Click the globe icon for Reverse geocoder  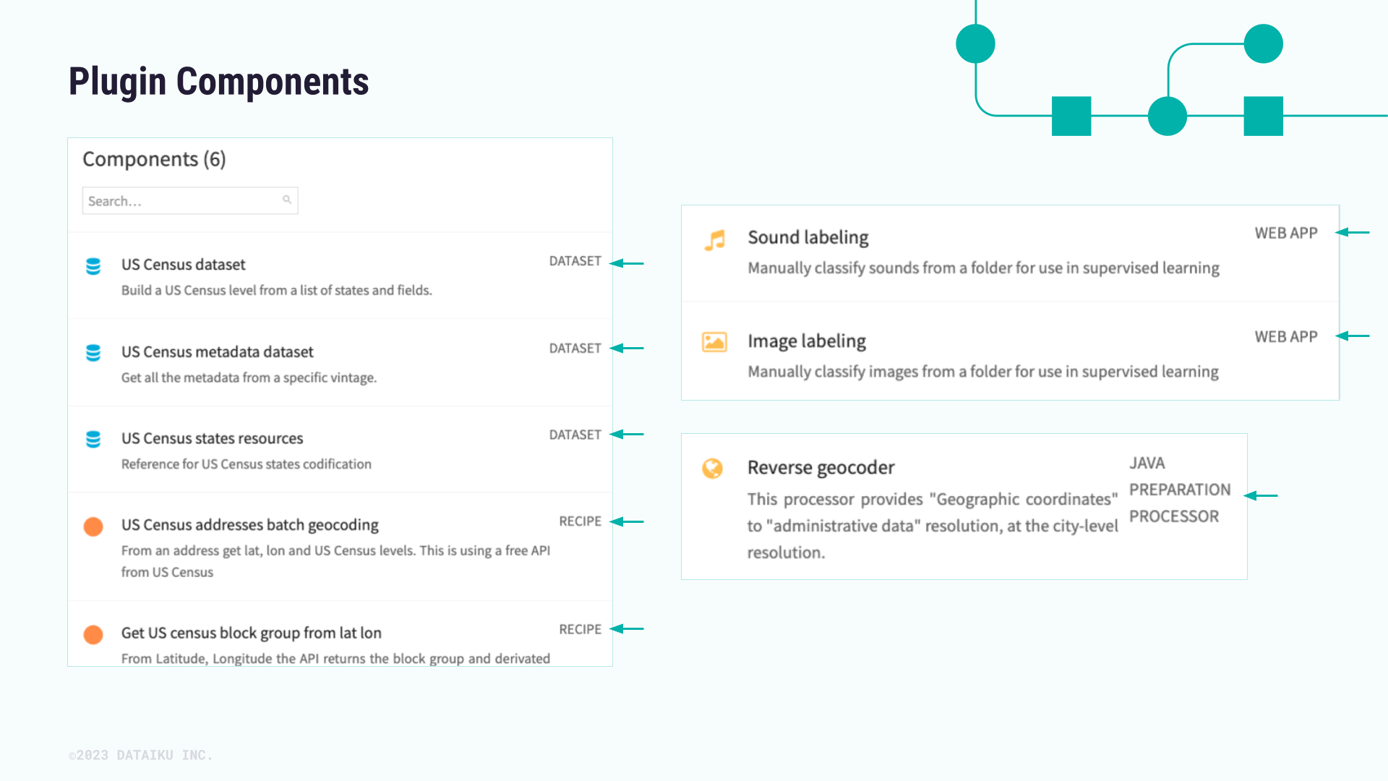(714, 469)
